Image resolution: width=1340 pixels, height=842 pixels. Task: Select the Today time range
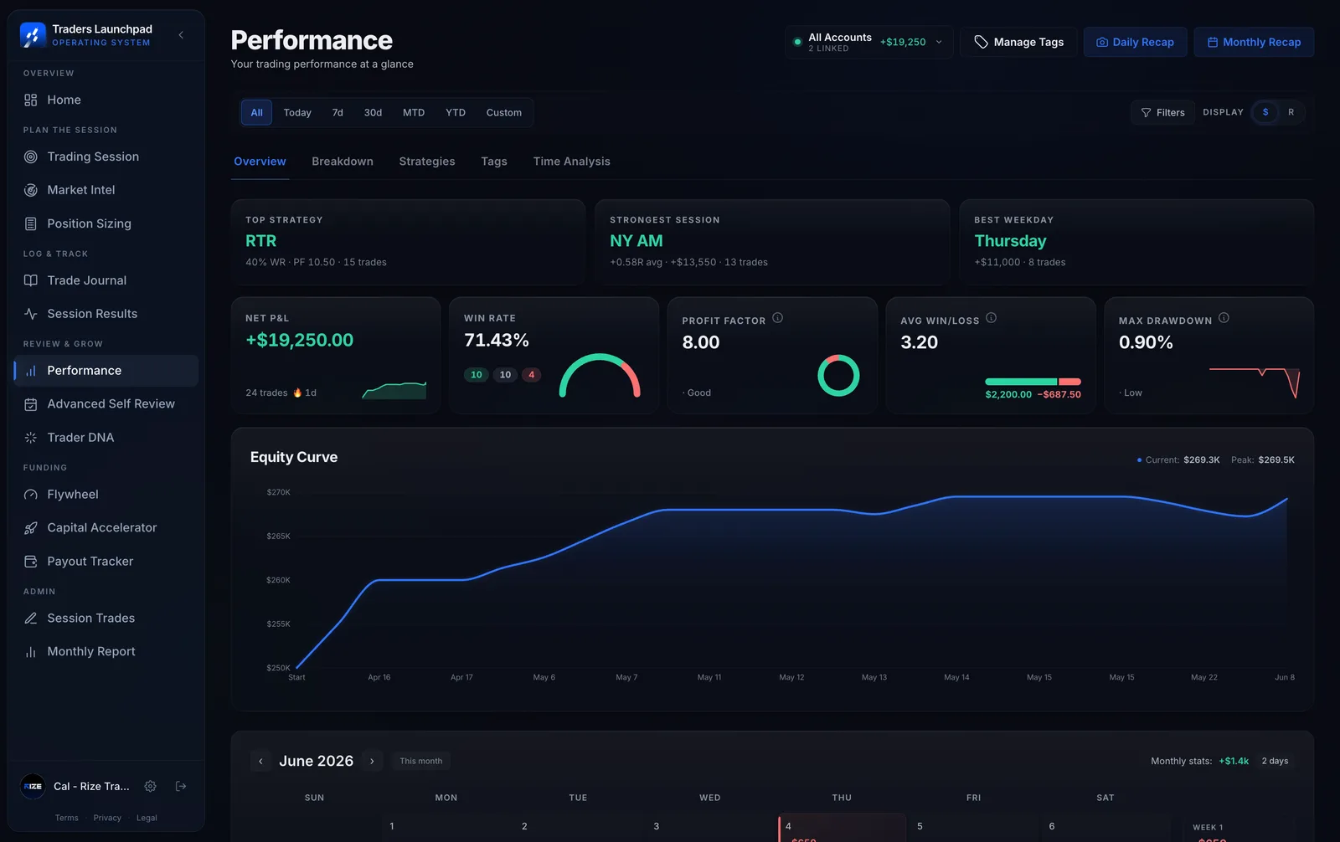click(x=297, y=112)
